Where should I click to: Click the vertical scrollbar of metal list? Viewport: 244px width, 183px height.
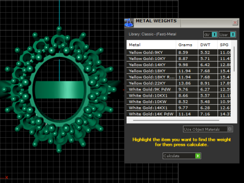coord(234,59)
